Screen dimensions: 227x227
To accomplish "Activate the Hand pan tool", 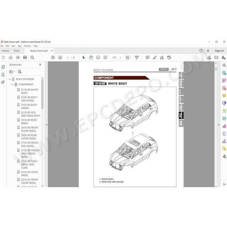I will pos(91,58).
